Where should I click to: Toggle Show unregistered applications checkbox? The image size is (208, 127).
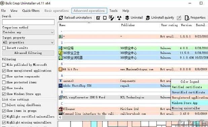point(4,71)
